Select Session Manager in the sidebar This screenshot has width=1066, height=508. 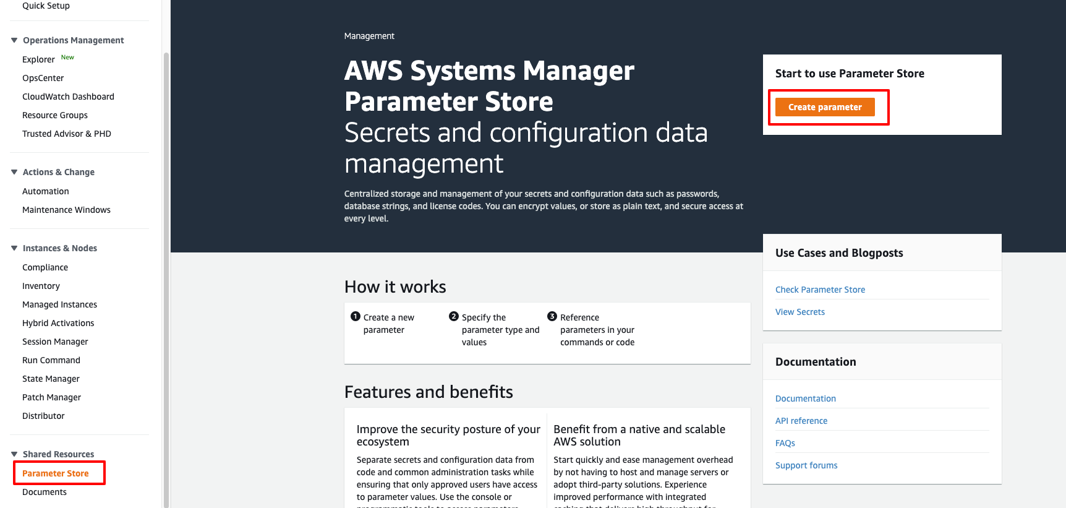coord(55,342)
